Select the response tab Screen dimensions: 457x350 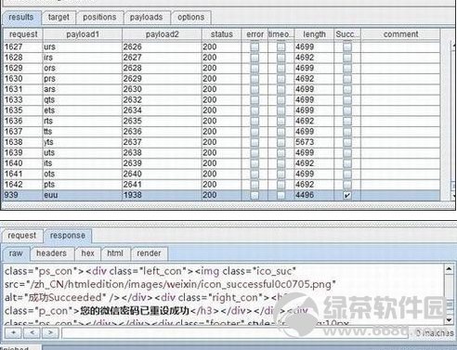pos(68,236)
